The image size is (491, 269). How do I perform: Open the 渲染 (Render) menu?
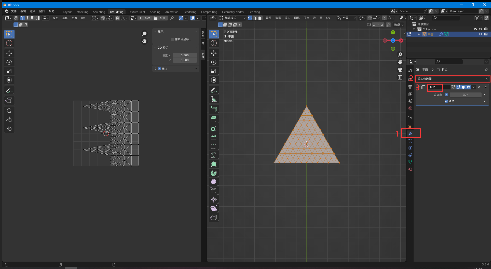tap(33, 11)
